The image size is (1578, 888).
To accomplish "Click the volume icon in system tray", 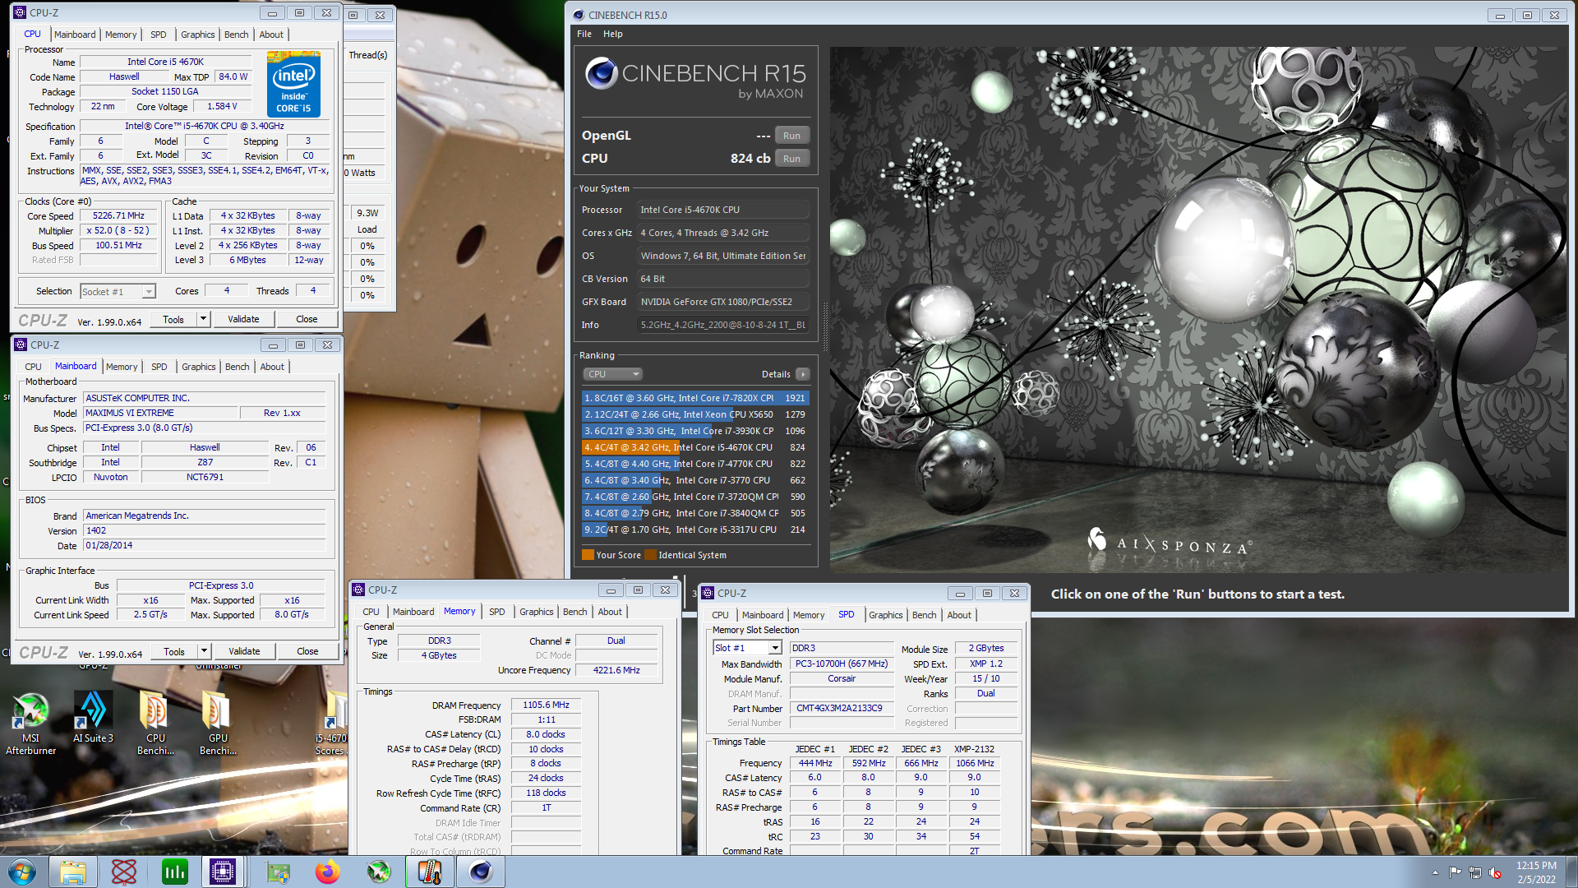I will click(x=1495, y=872).
